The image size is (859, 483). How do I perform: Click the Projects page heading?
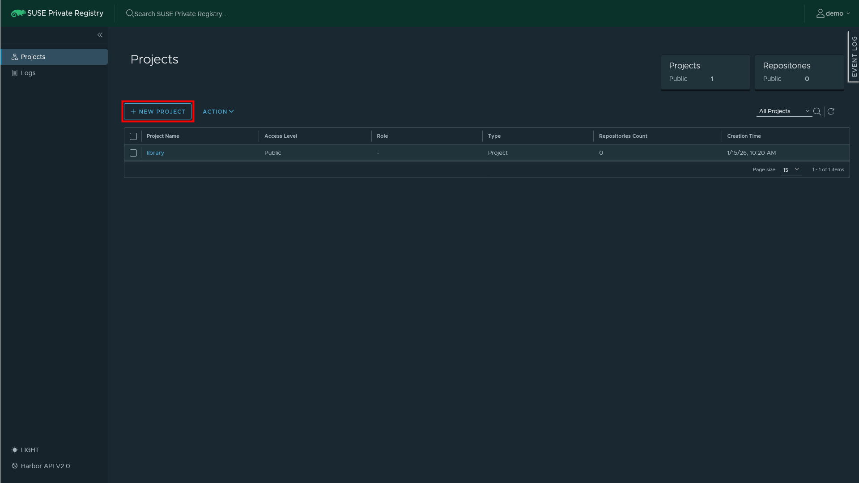point(154,59)
